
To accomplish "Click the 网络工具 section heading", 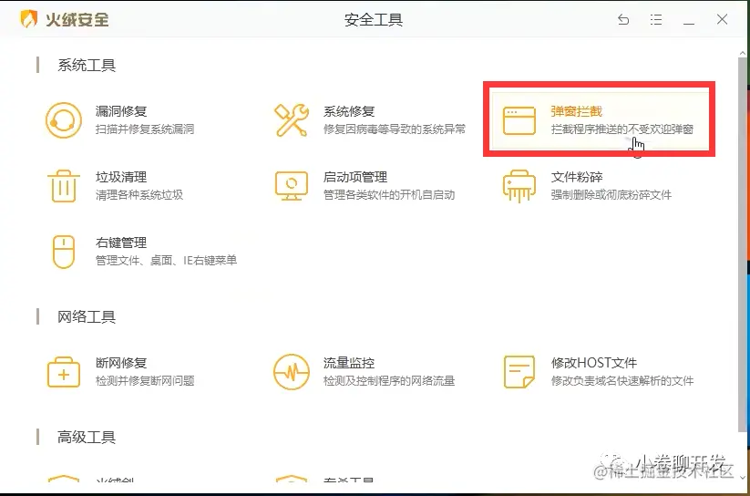I will click(x=87, y=316).
